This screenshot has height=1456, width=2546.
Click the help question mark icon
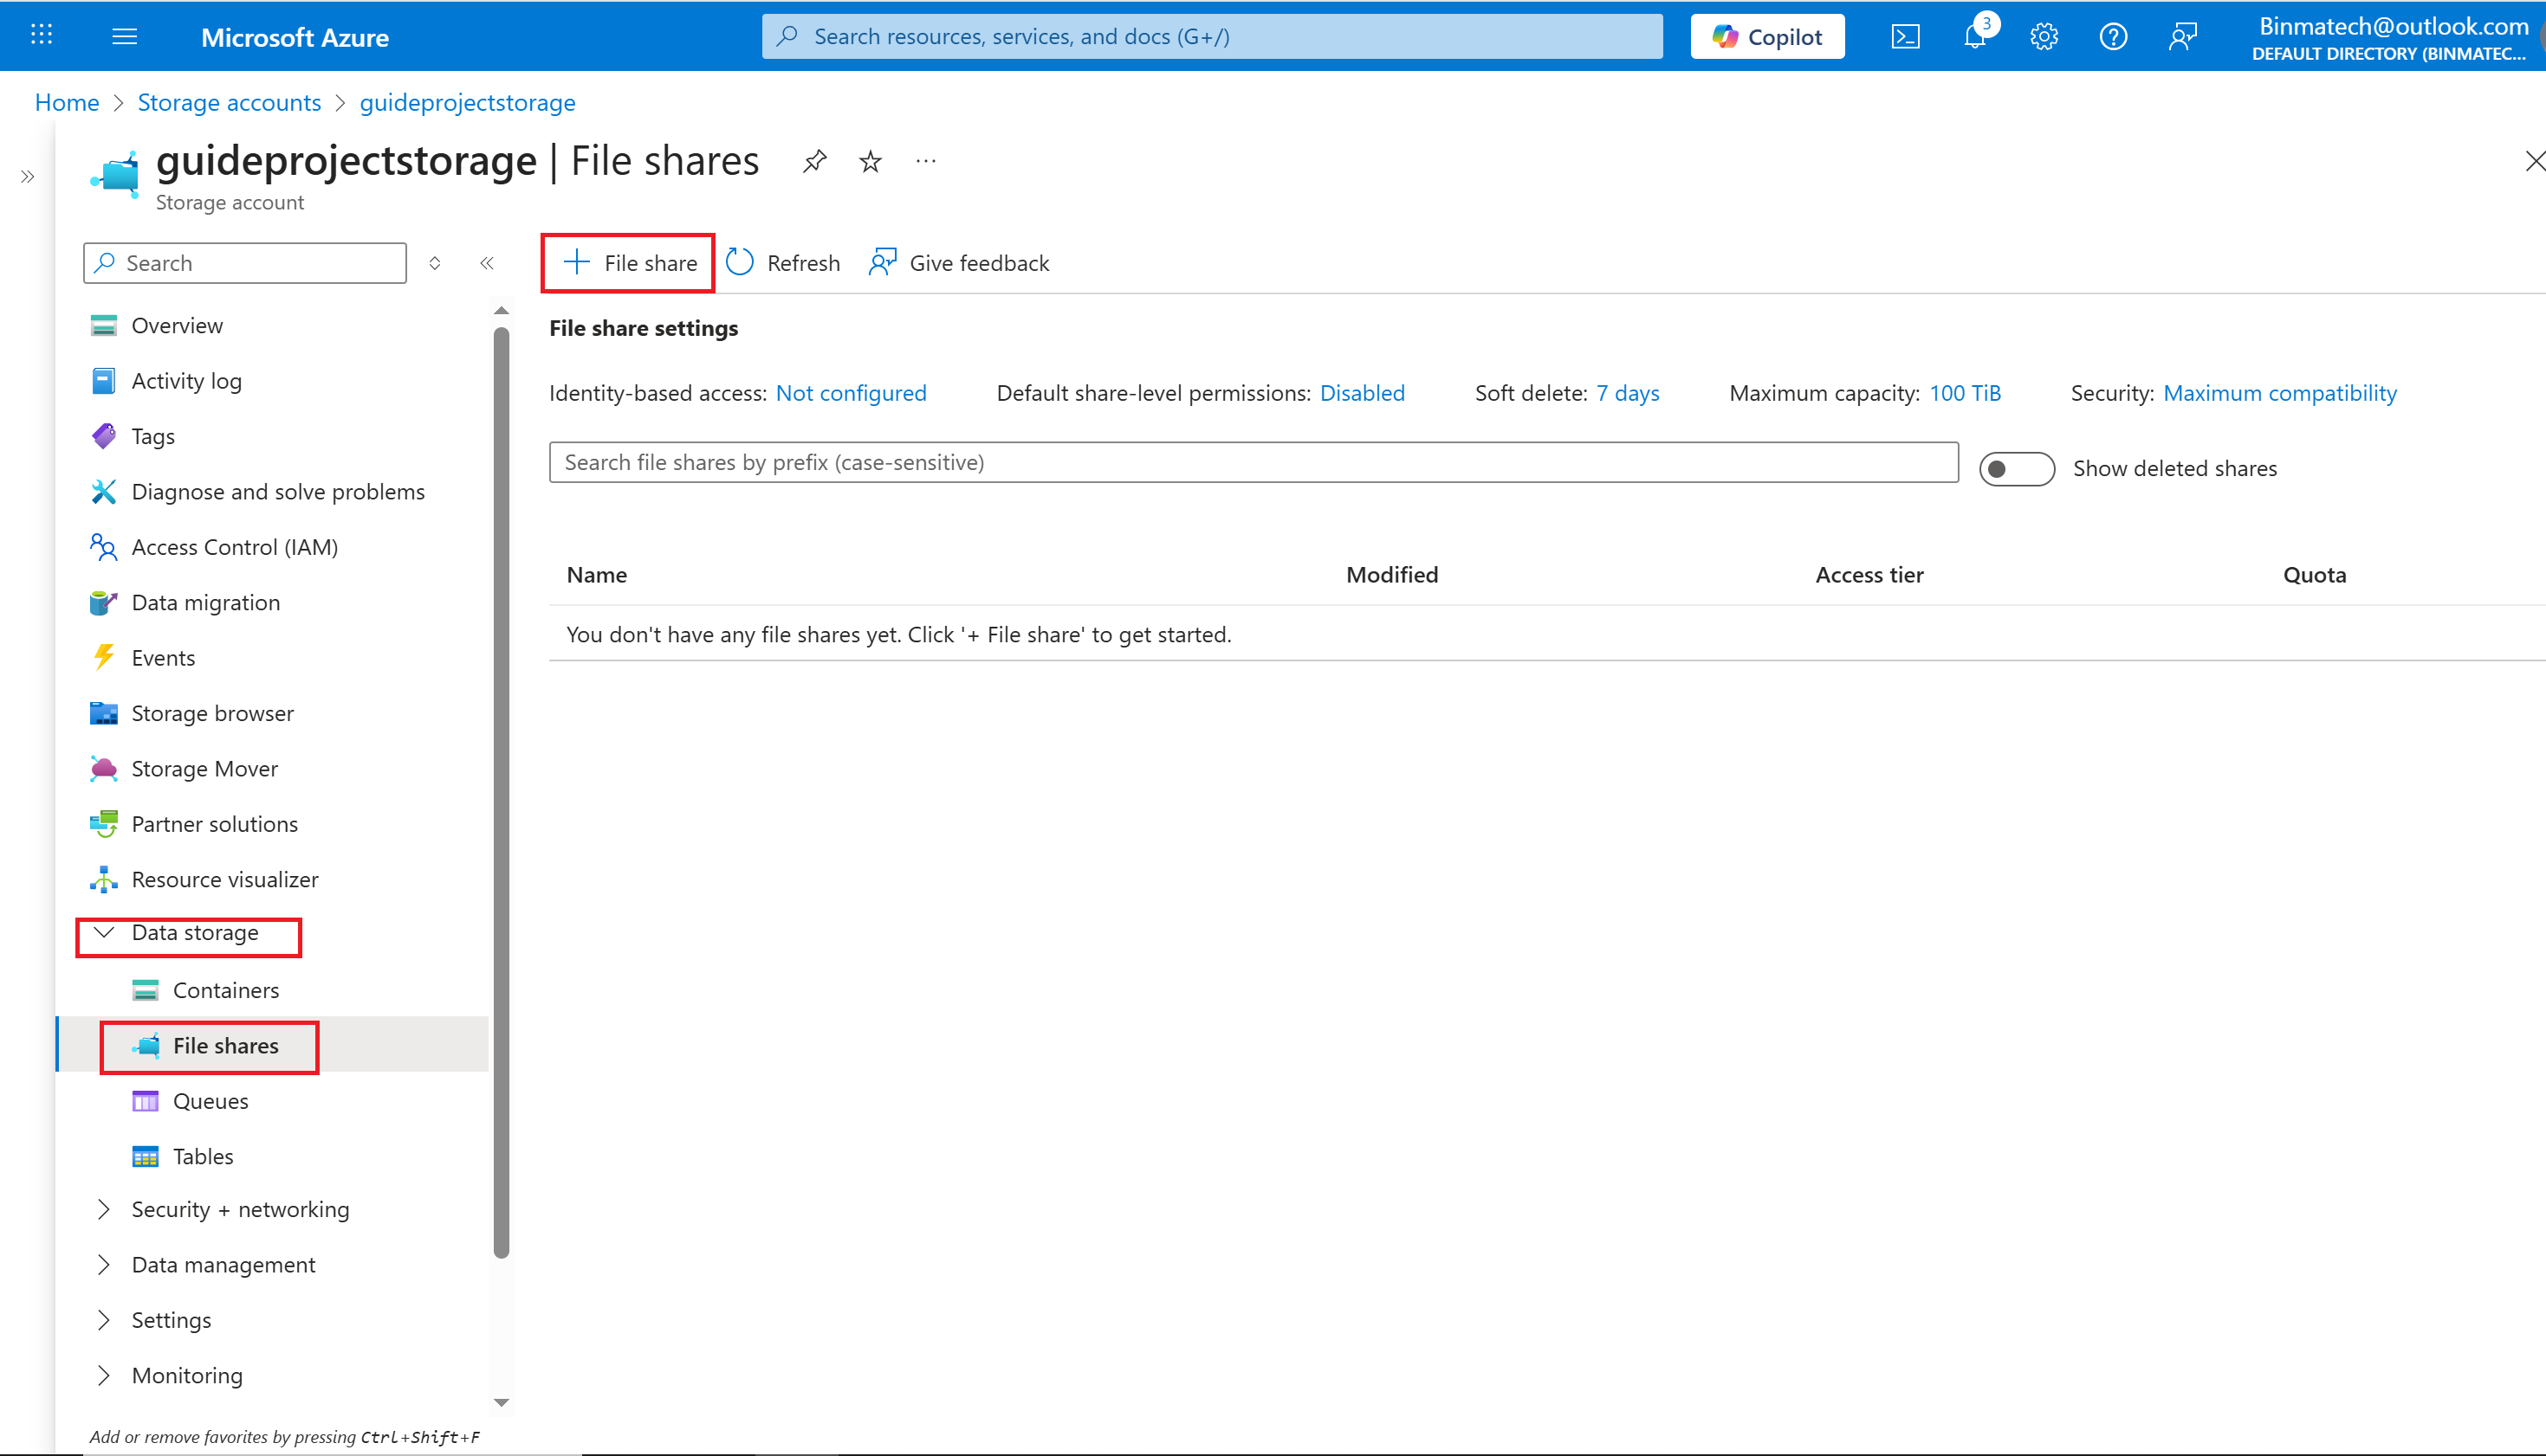tap(2113, 37)
